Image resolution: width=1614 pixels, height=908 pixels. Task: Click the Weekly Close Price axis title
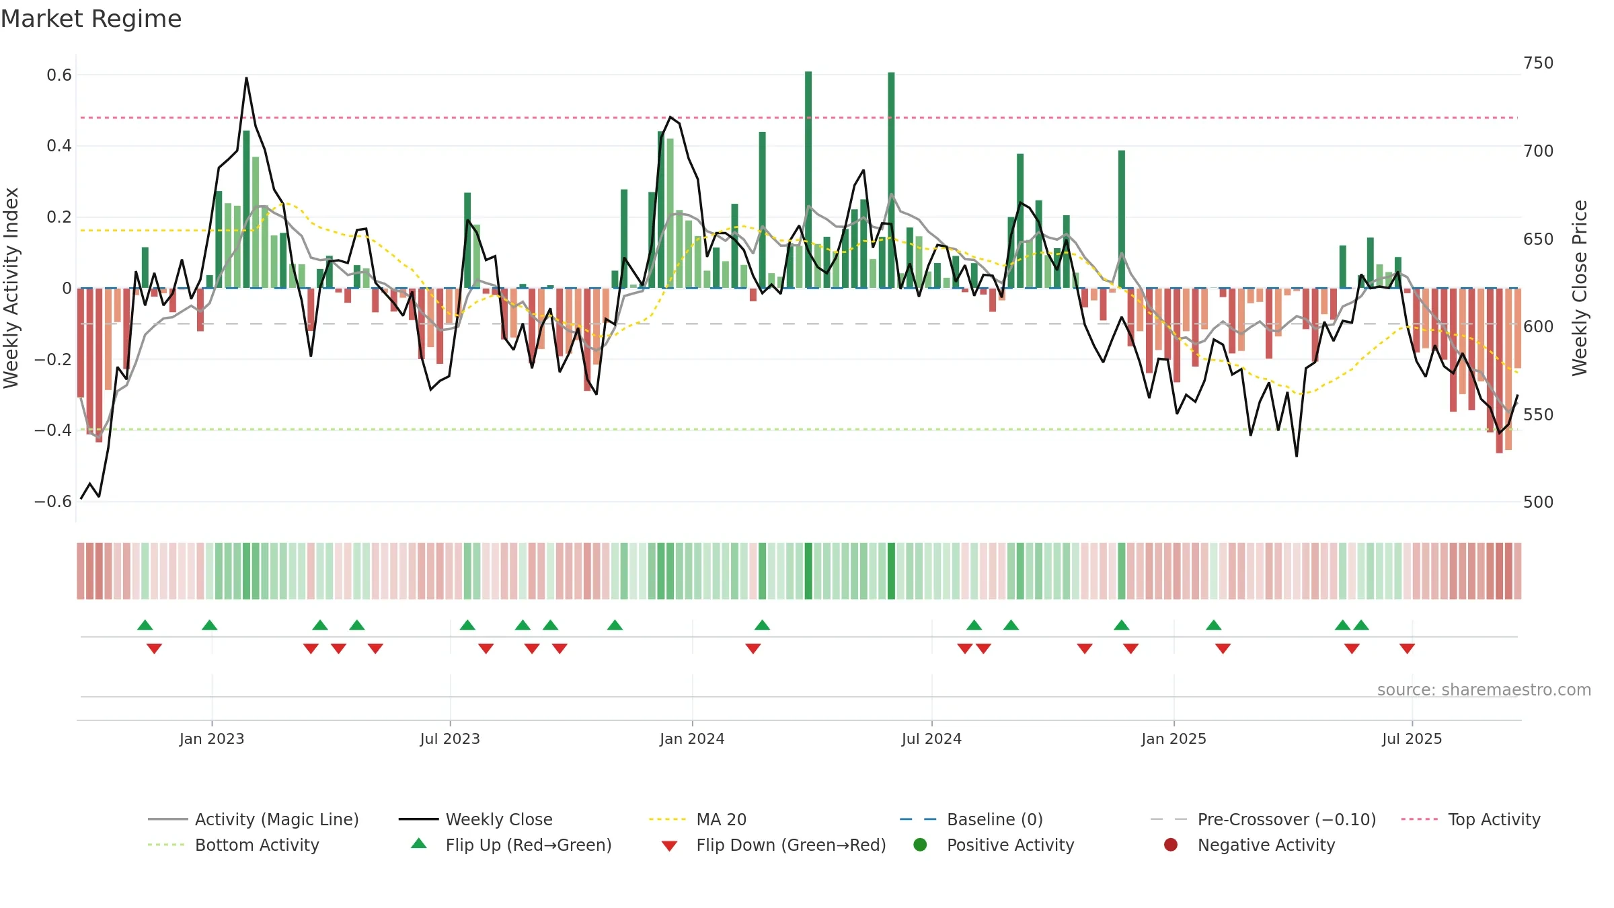coord(1580,288)
